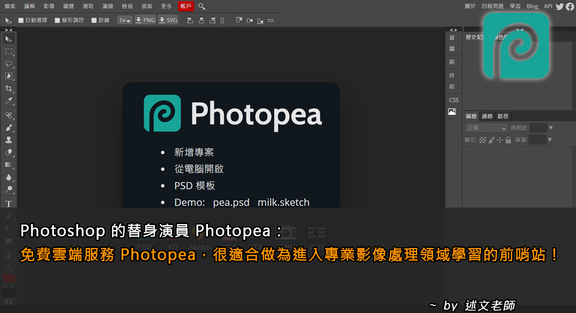Image resolution: width=576 pixels, height=313 pixels.
Task: Switch to the 圖層 panel tab
Action: point(472,116)
